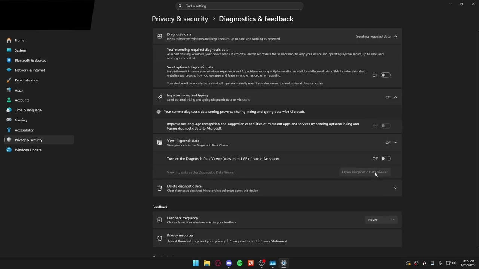Click the inking and typing pen icon
The height and width of the screenshot is (269, 479).
point(160,97)
